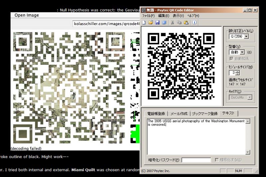
Task: Expand the disabled DoCoMo carrier dropdown
Action: click(250, 97)
